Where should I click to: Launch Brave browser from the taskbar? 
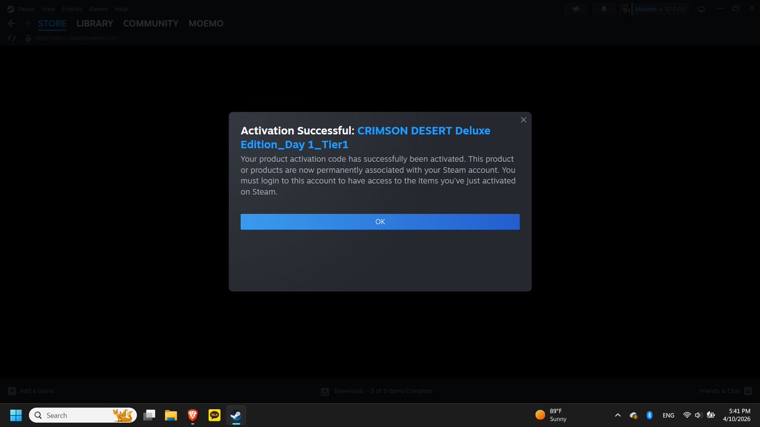(x=192, y=415)
